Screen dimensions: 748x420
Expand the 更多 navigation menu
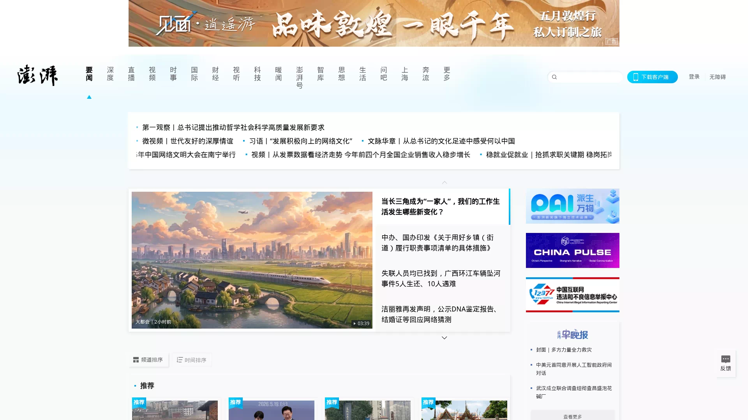pyautogui.click(x=447, y=74)
